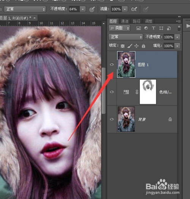Filter layers by type text icon
This screenshot has height=199, width=190.
(154, 28)
